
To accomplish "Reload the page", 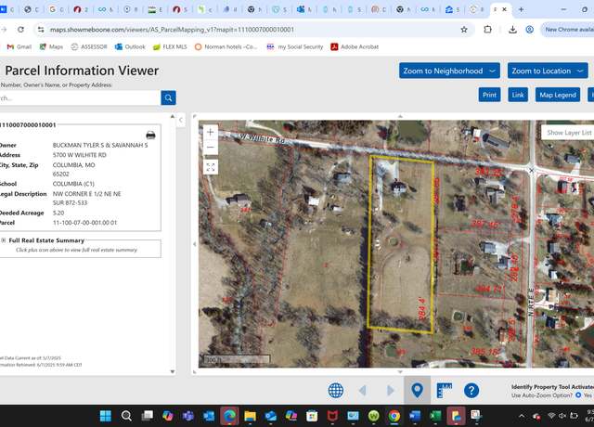I will tap(20, 30).
